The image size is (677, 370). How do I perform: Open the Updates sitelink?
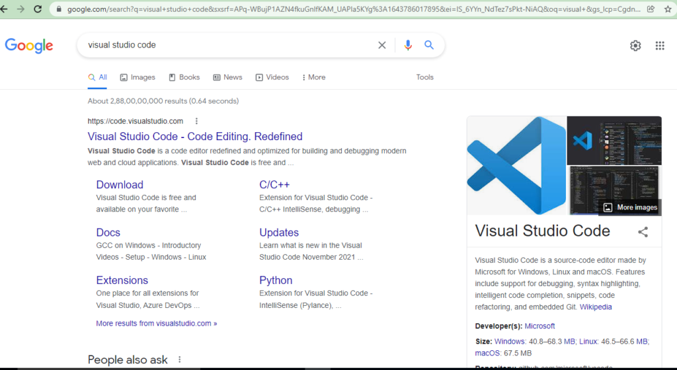[x=279, y=233]
